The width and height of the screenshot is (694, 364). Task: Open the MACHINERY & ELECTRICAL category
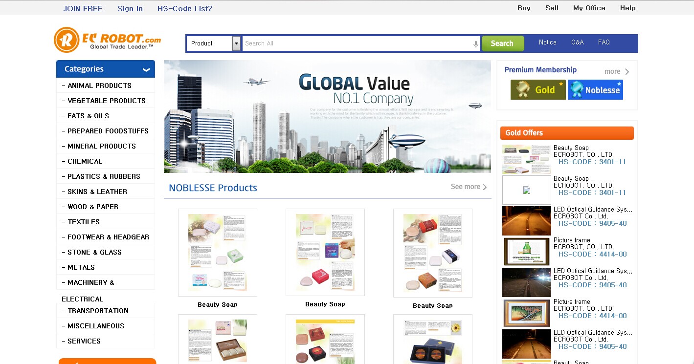(88, 290)
